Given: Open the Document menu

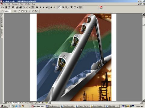Looking at the screenshot, I should pos(15,4).
